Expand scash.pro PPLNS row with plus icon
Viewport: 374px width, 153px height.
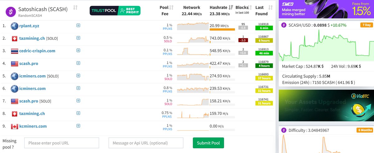coord(78,63)
